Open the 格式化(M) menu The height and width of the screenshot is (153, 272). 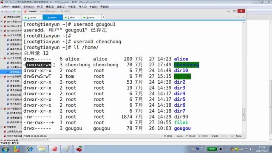(29, 7)
